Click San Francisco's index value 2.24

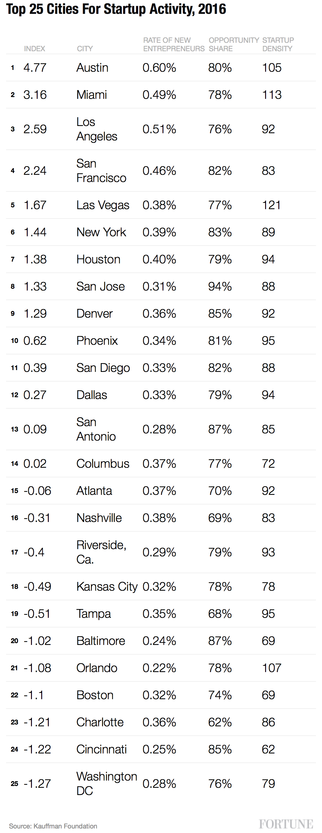click(x=35, y=170)
